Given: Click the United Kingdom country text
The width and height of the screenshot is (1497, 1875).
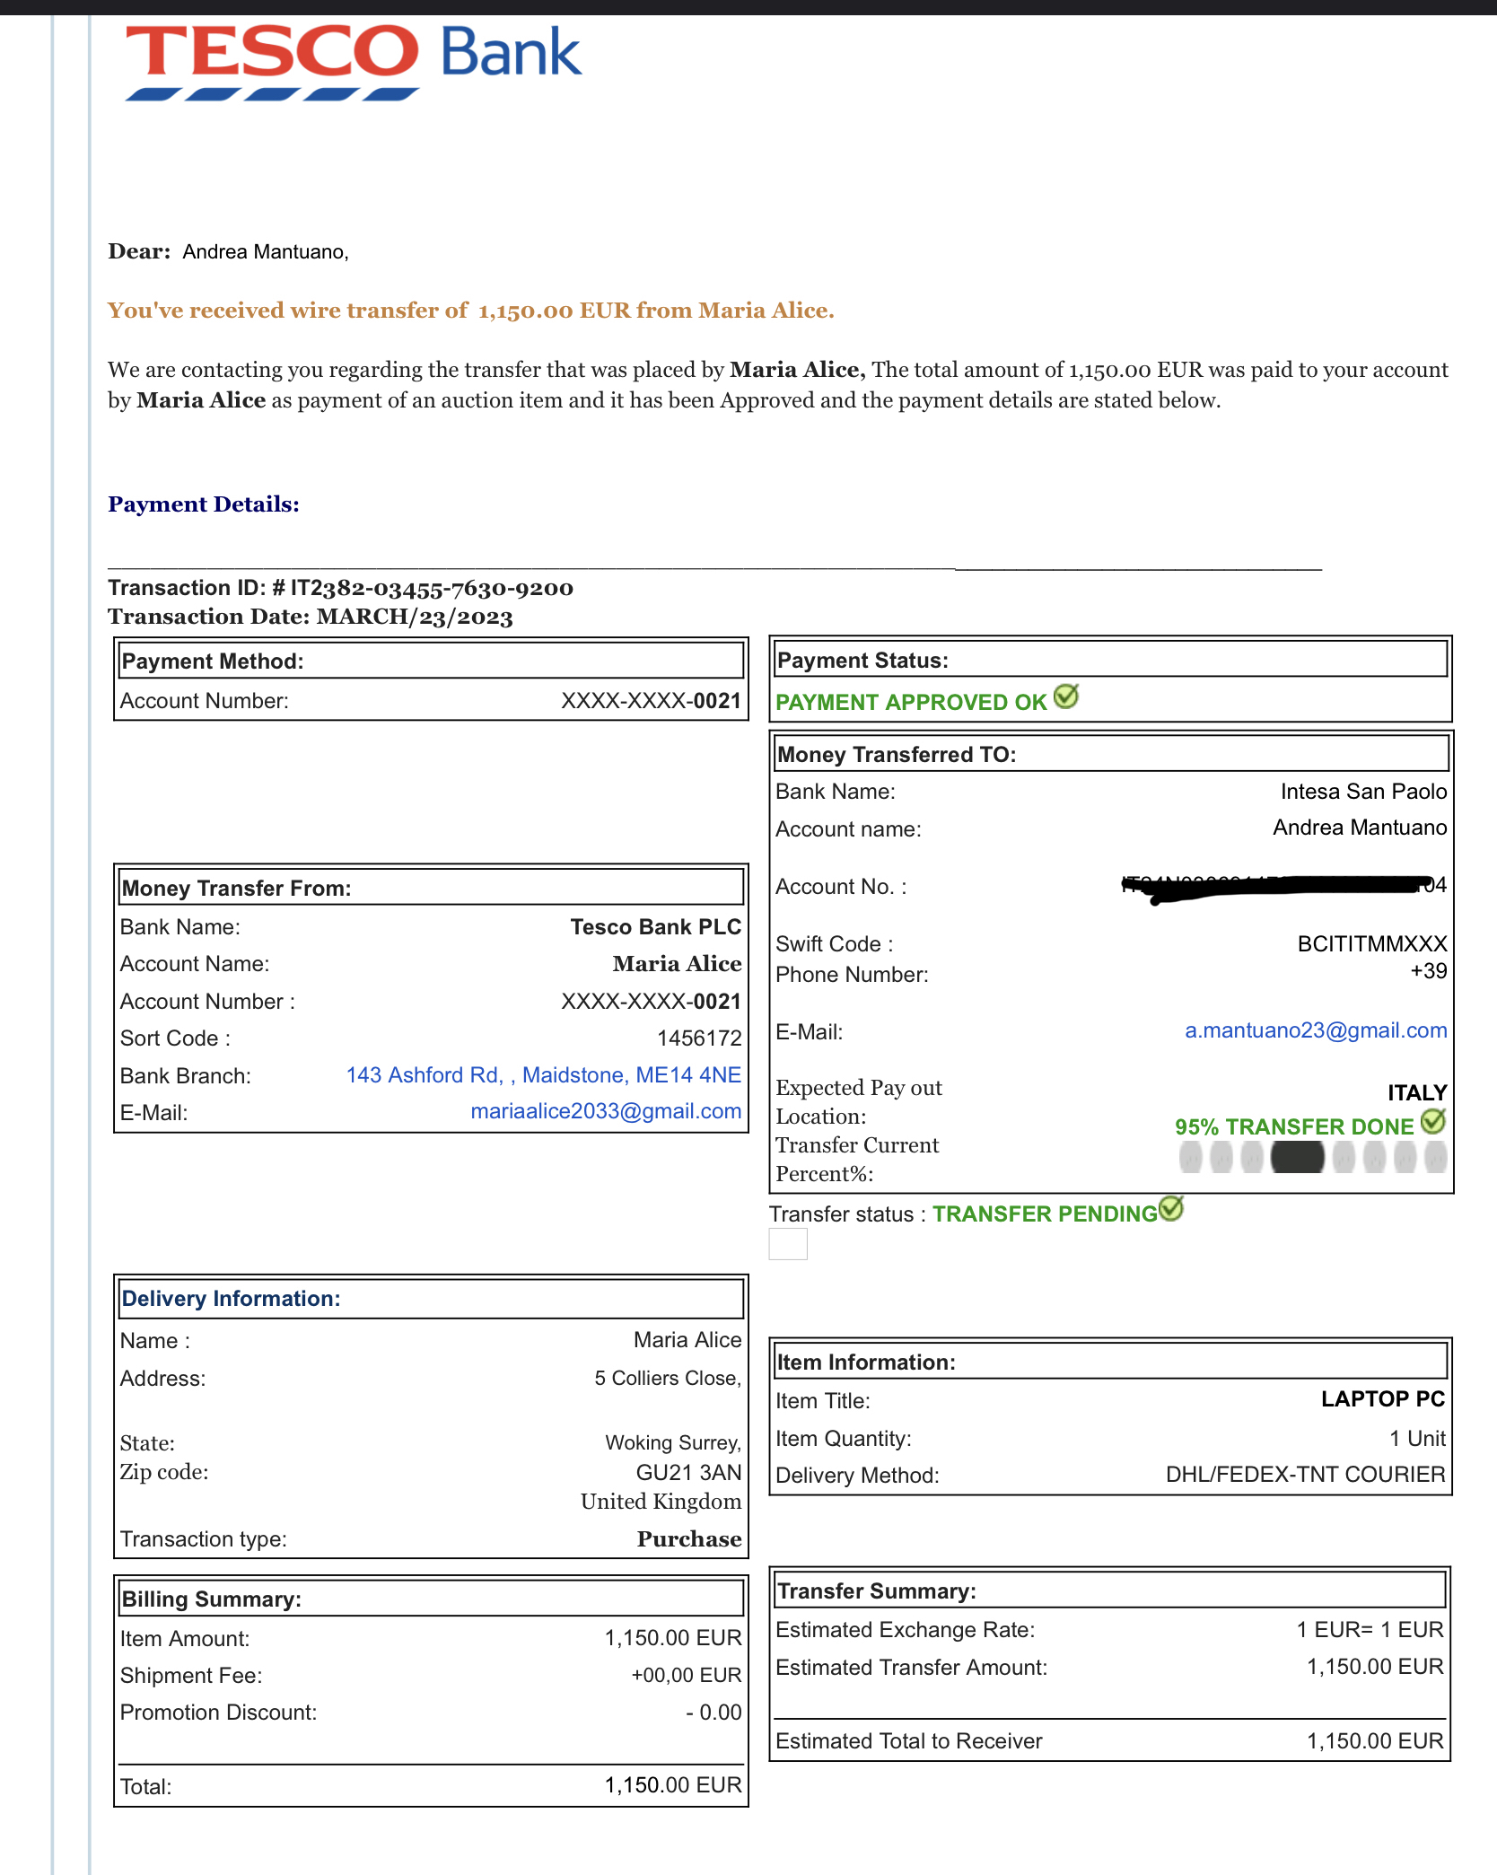Looking at the screenshot, I should coord(661,1502).
